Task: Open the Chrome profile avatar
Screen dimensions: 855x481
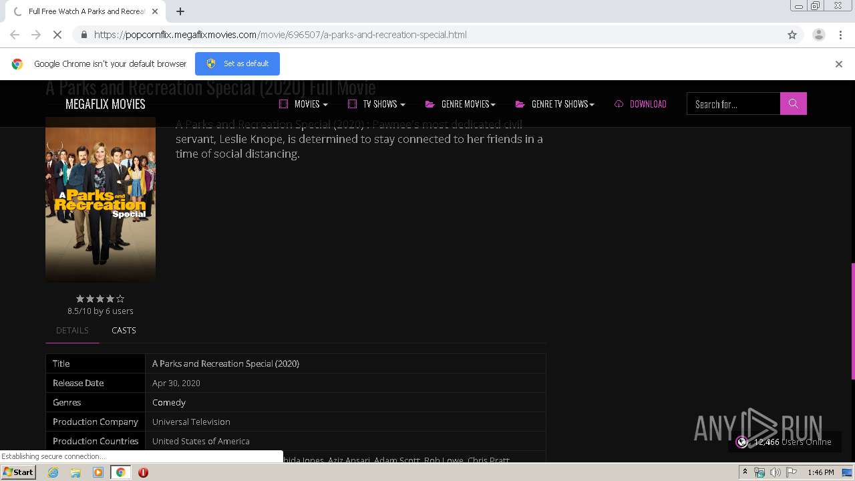Action: tap(818, 35)
